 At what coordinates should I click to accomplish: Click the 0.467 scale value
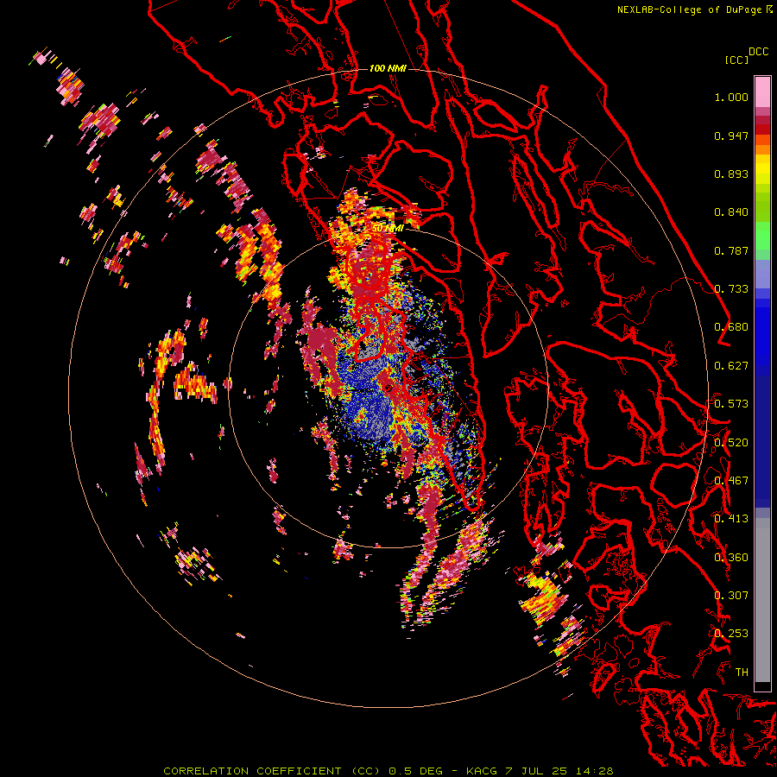(x=731, y=481)
